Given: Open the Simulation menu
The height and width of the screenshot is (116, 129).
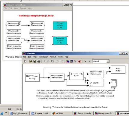Looking at the screenshot, I should point(44,57).
